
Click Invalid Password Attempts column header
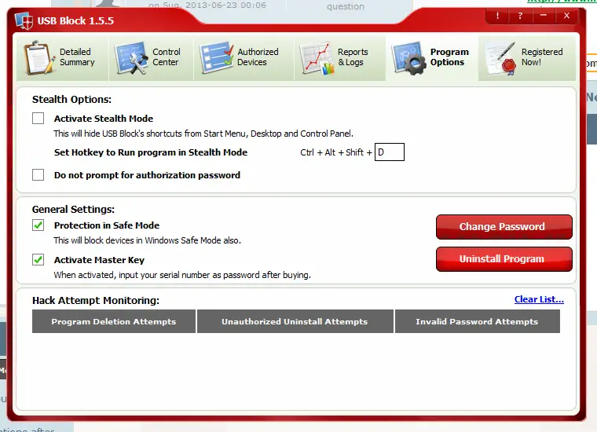point(477,321)
